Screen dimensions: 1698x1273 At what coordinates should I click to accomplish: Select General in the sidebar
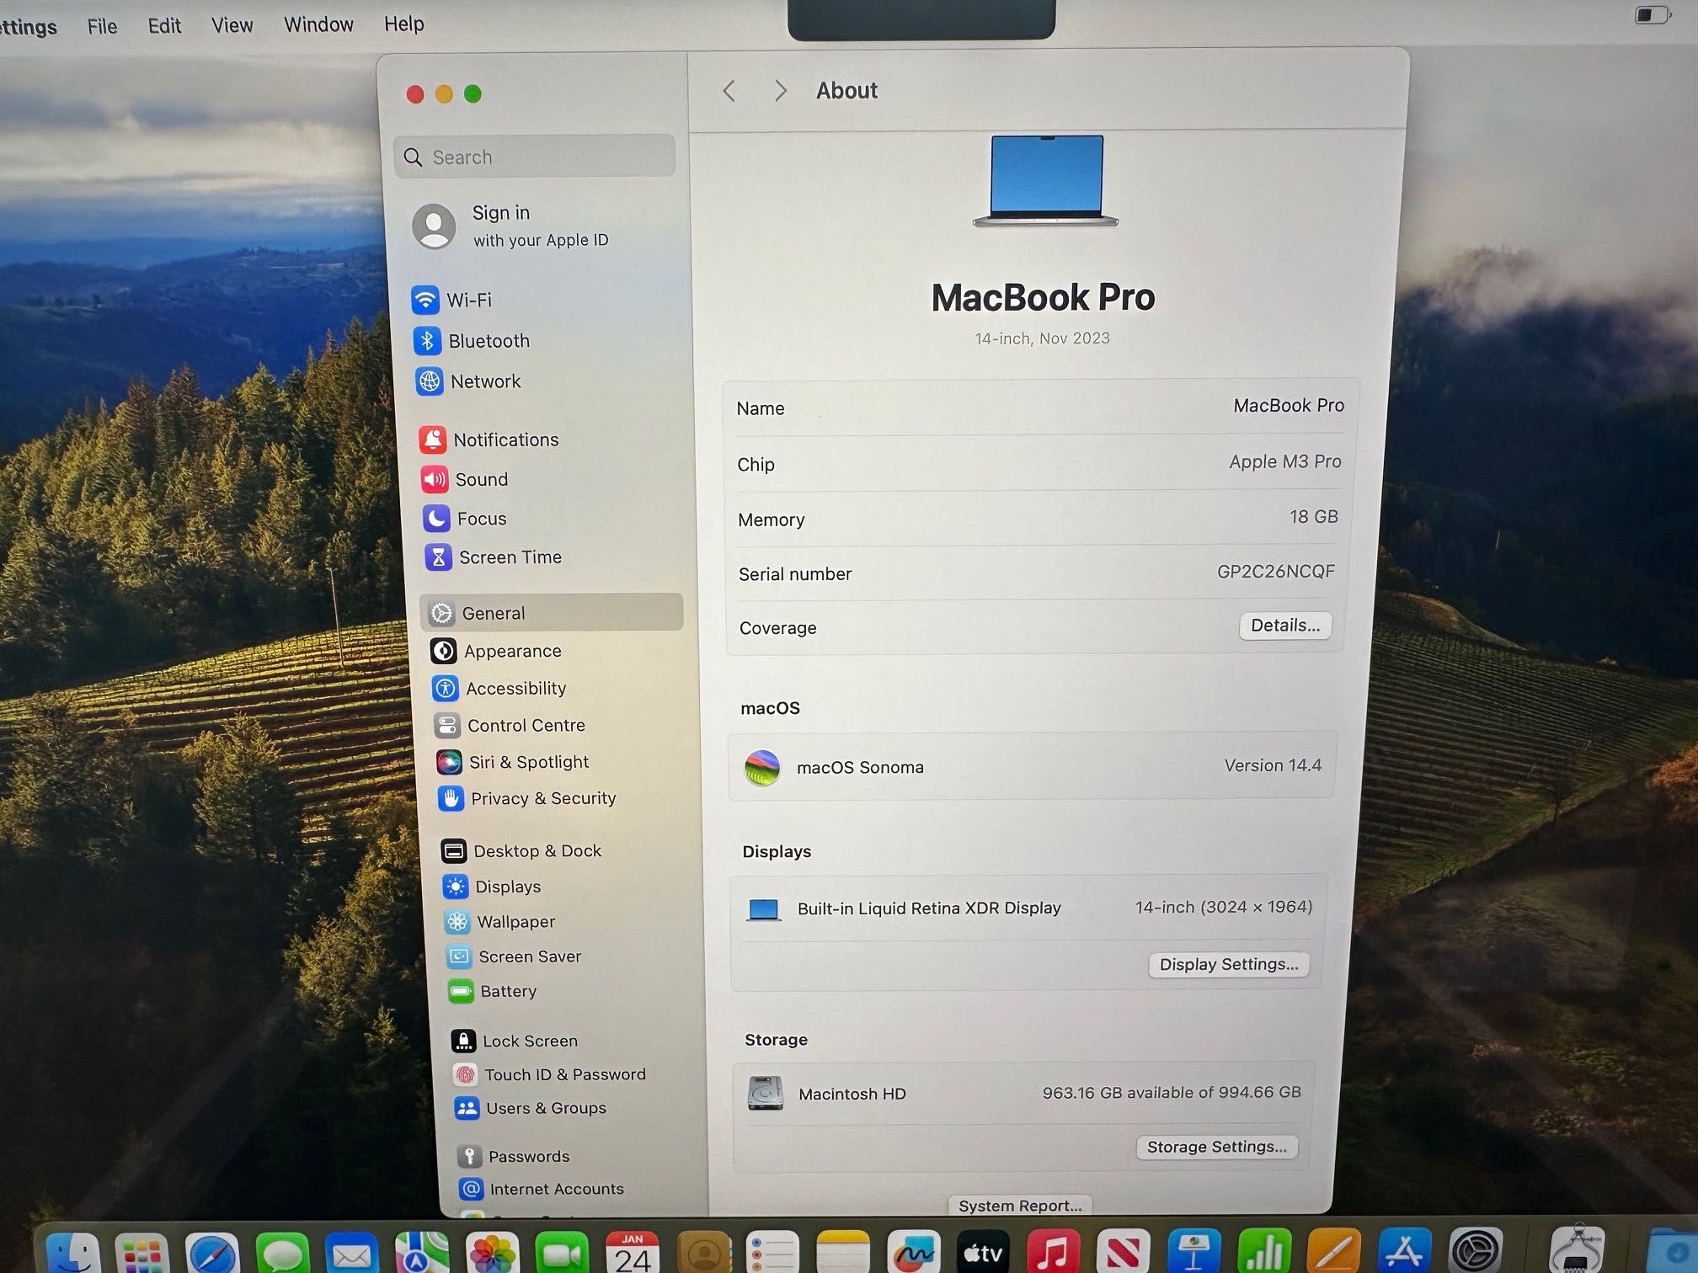552,613
